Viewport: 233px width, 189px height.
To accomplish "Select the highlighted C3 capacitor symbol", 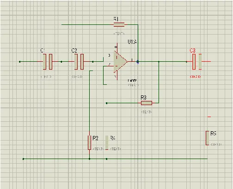I will pos(197,62).
